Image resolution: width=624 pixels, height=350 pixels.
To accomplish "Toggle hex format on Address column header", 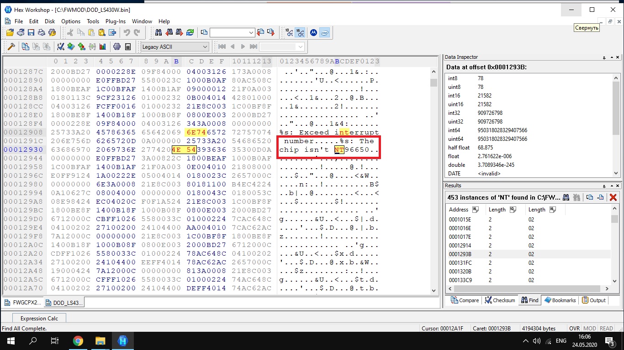I will tap(475, 210).
